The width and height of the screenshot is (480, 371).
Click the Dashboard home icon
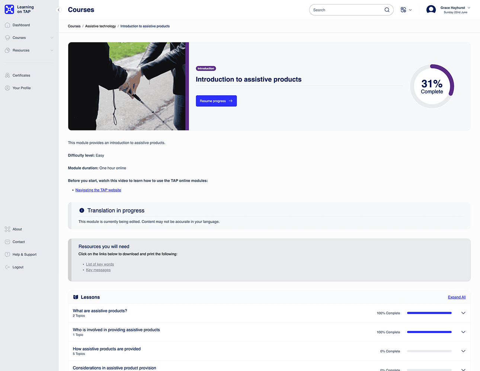(x=7, y=25)
